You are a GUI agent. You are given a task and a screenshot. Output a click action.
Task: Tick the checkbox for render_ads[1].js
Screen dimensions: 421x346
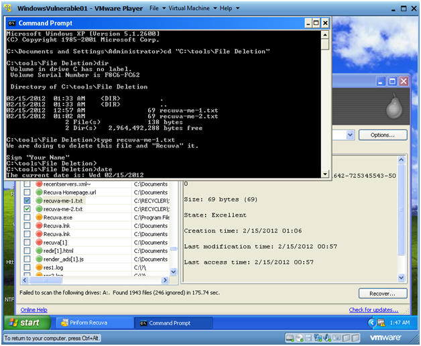[x=27, y=259]
